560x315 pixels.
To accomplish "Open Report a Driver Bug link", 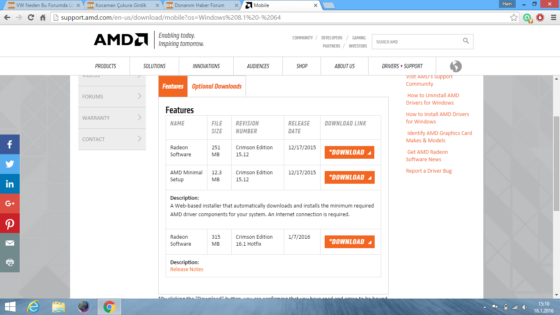I will [x=429, y=171].
